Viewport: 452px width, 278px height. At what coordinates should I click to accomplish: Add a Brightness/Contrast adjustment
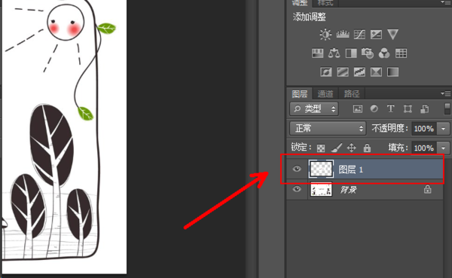(325, 35)
